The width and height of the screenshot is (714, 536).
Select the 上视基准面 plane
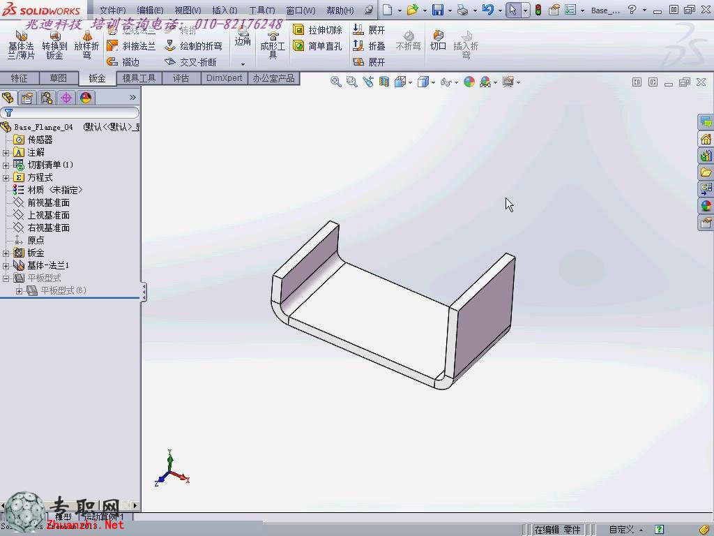42,215
